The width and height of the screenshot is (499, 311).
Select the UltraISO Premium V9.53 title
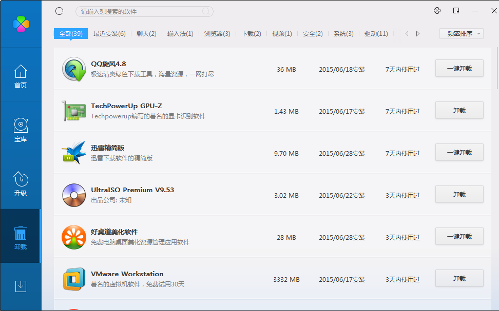point(132,190)
